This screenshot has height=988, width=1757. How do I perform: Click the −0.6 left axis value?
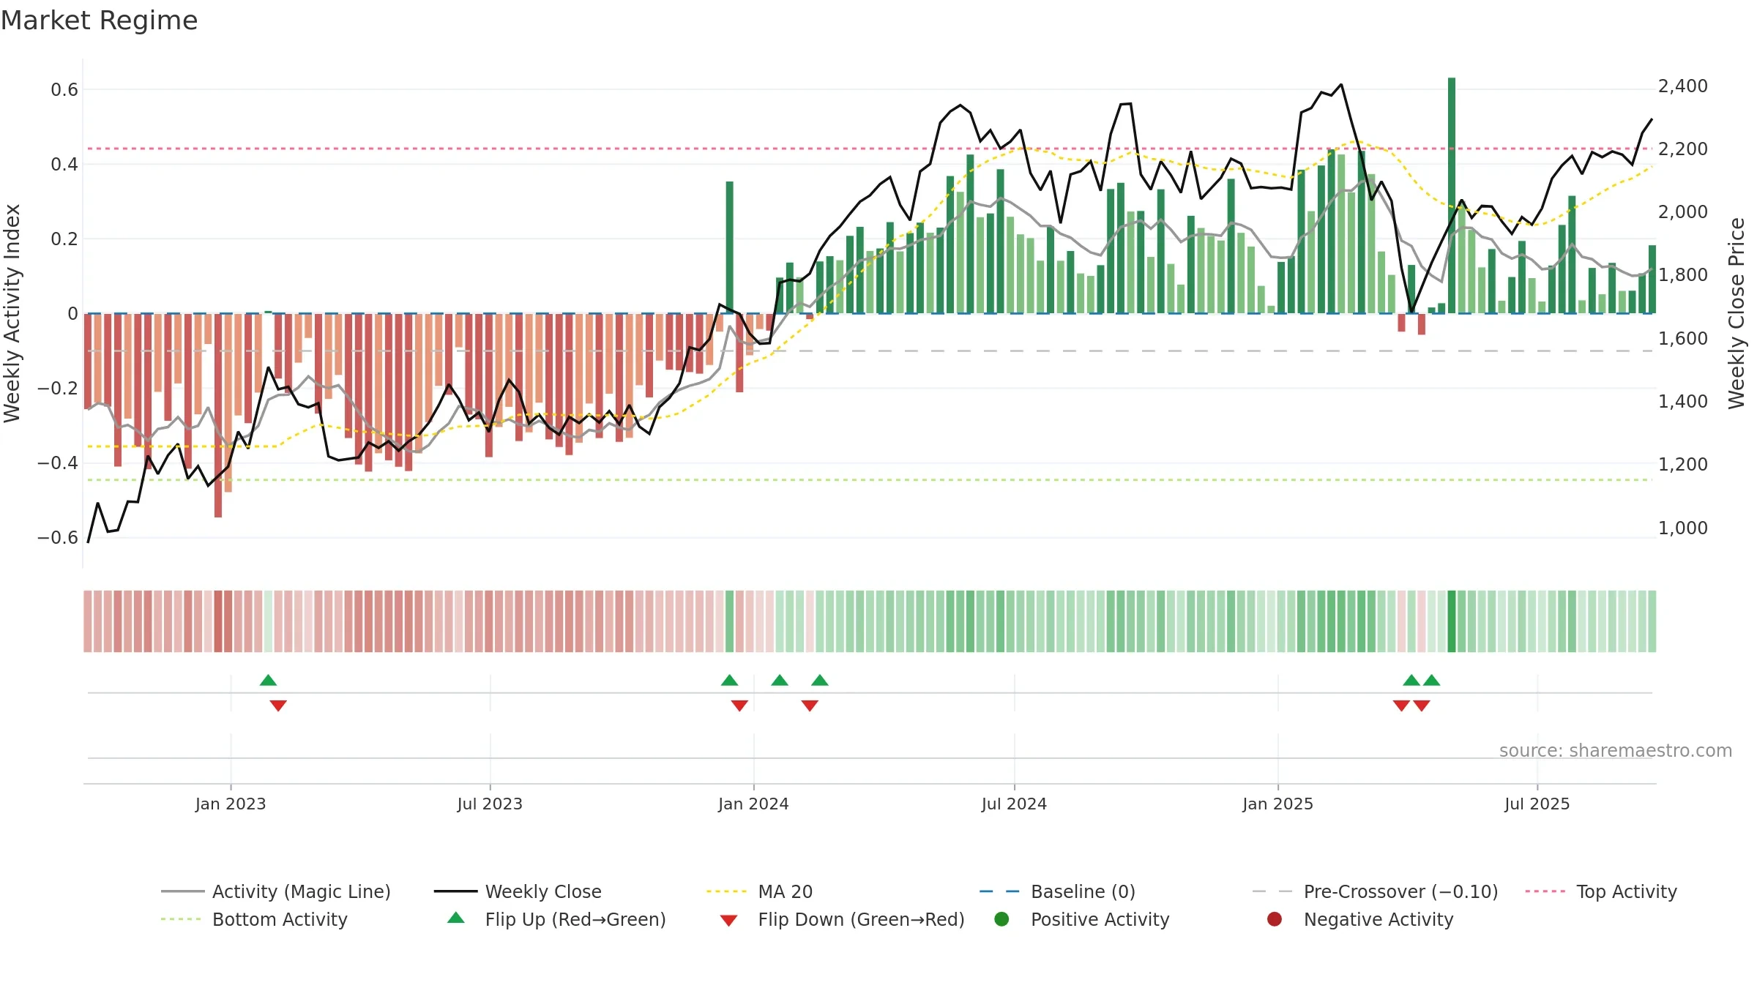click(58, 537)
